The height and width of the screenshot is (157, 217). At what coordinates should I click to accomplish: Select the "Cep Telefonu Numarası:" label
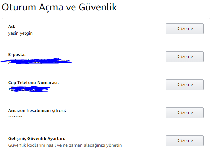[x=33, y=83]
